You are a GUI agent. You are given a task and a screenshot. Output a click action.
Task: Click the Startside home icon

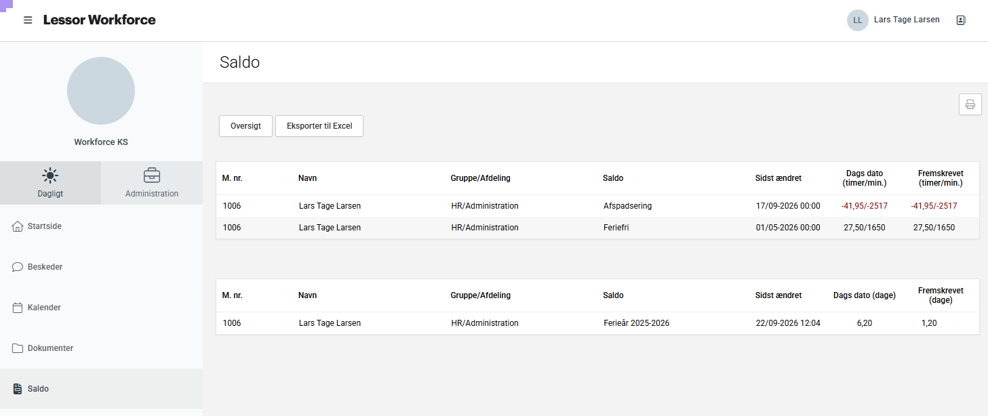[x=18, y=226]
